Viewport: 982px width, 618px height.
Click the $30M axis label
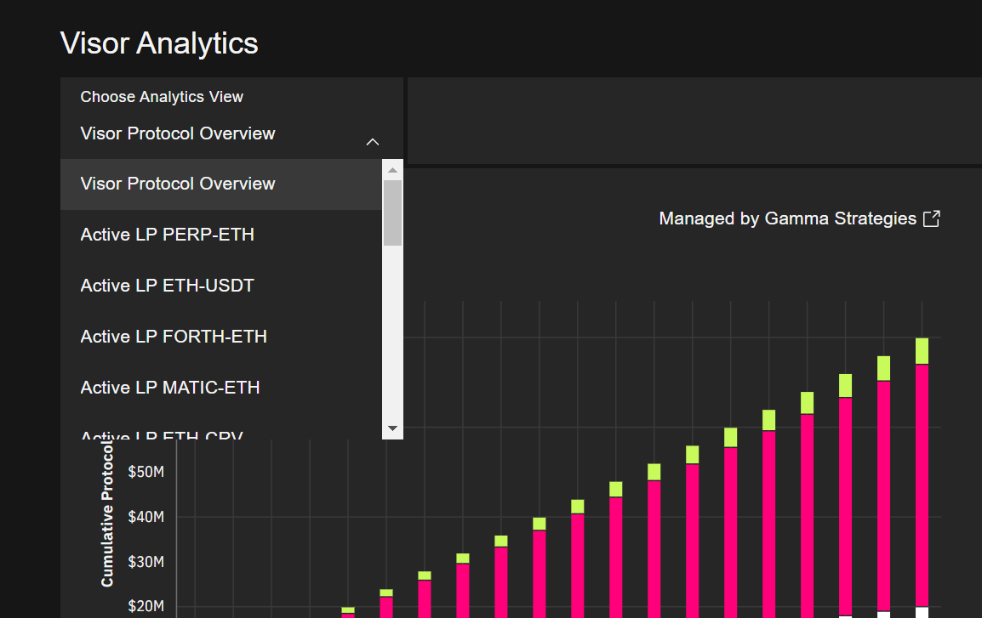[146, 562]
